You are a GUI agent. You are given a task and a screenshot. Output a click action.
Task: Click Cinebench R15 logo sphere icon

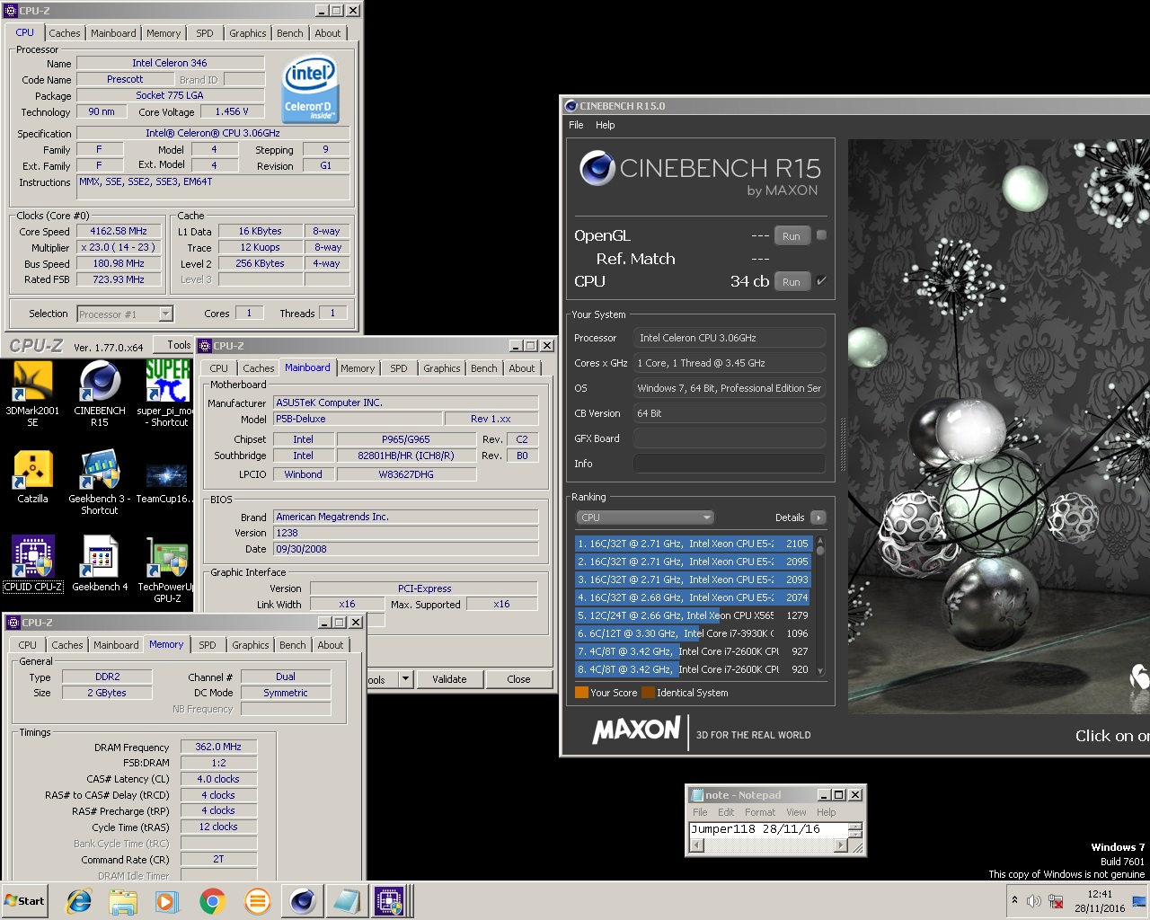pos(597,168)
